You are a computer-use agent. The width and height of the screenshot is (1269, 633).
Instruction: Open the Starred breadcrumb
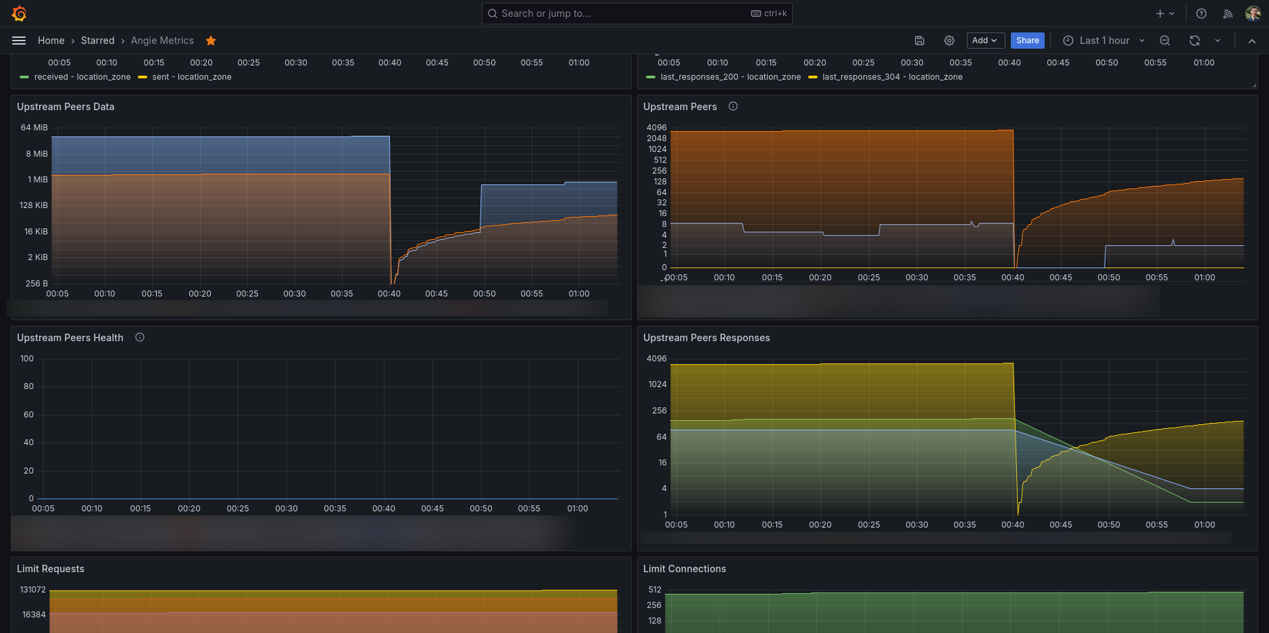tap(98, 41)
